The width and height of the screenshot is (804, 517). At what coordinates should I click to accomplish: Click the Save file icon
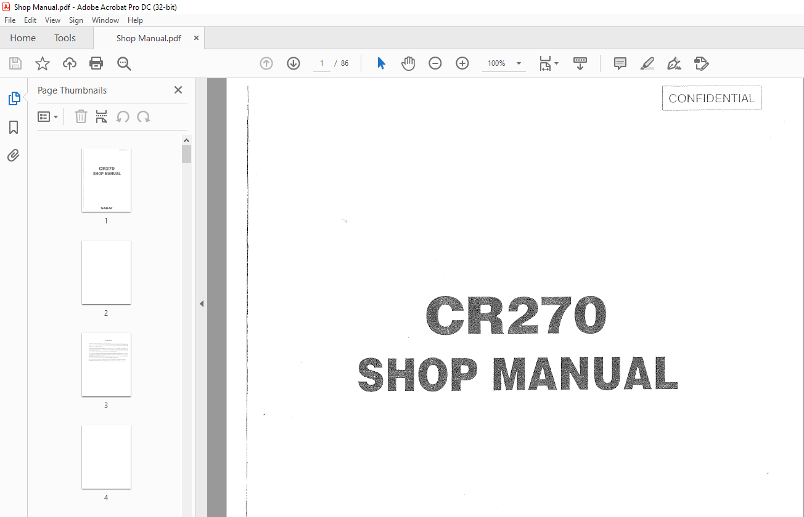15,63
